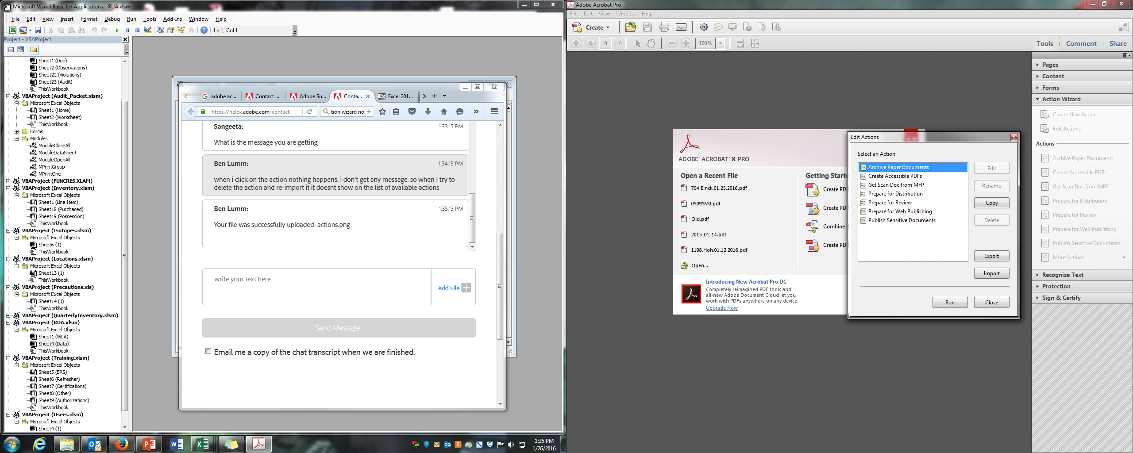The height and width of the screenshot is (453, 1133).
Task: Click the Acrobat Select tool cursor icon
Action: [636, 43]
